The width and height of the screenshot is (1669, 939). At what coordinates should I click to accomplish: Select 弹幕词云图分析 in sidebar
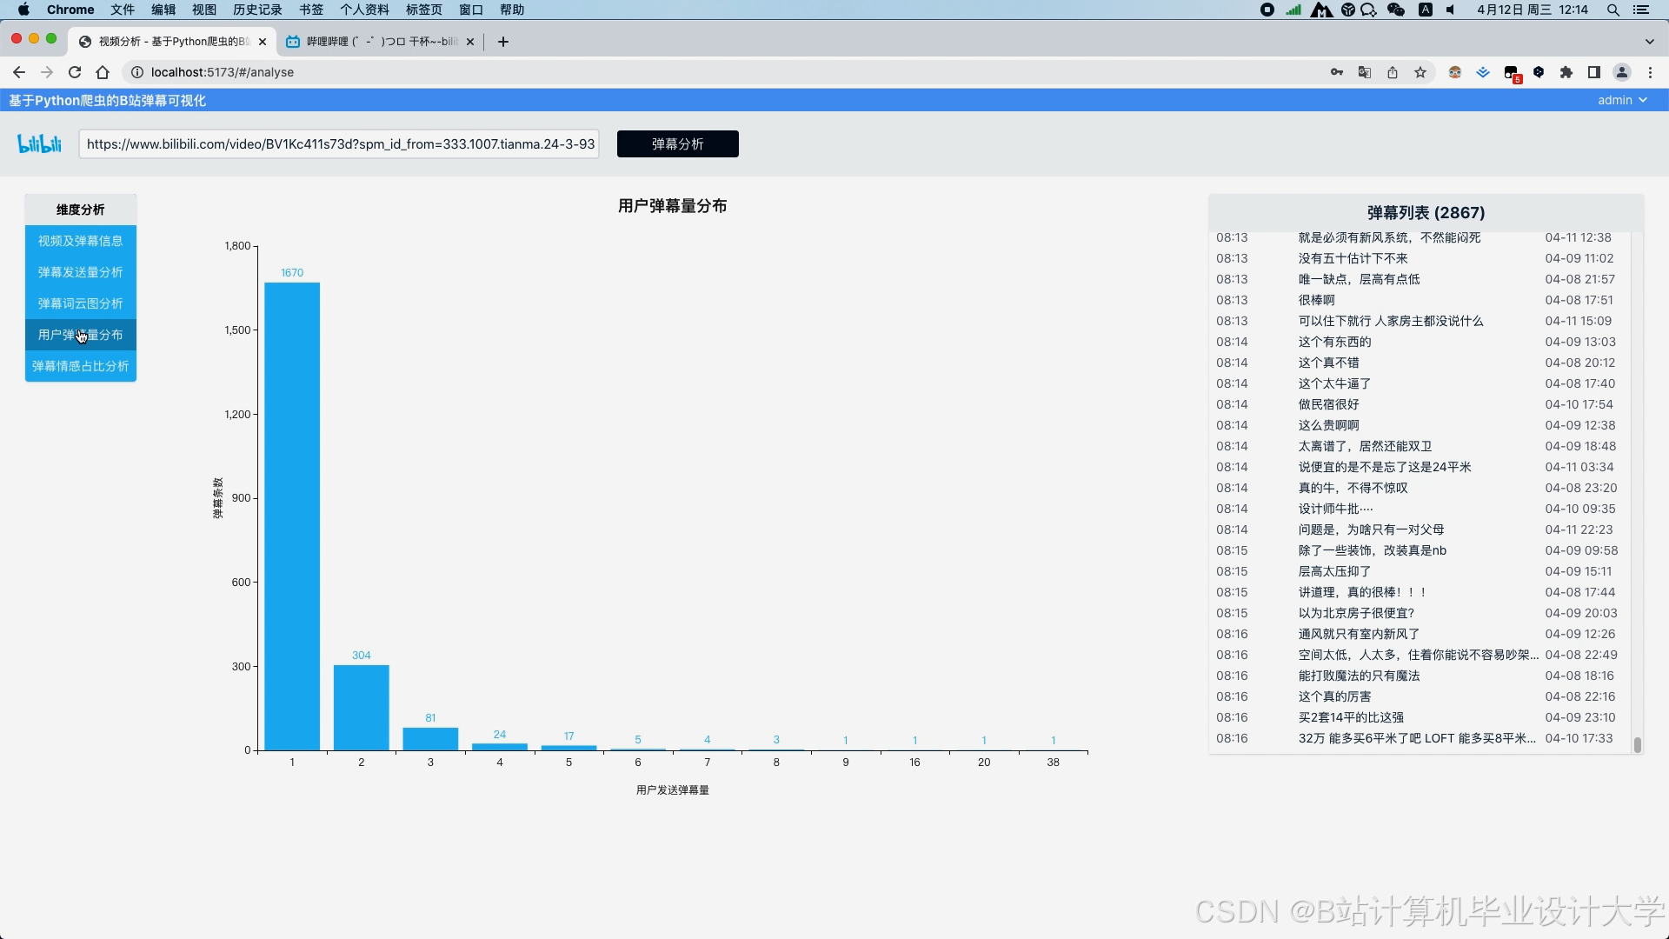80,303
